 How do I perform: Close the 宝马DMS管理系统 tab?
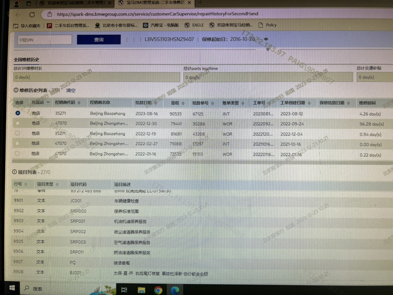189,2
